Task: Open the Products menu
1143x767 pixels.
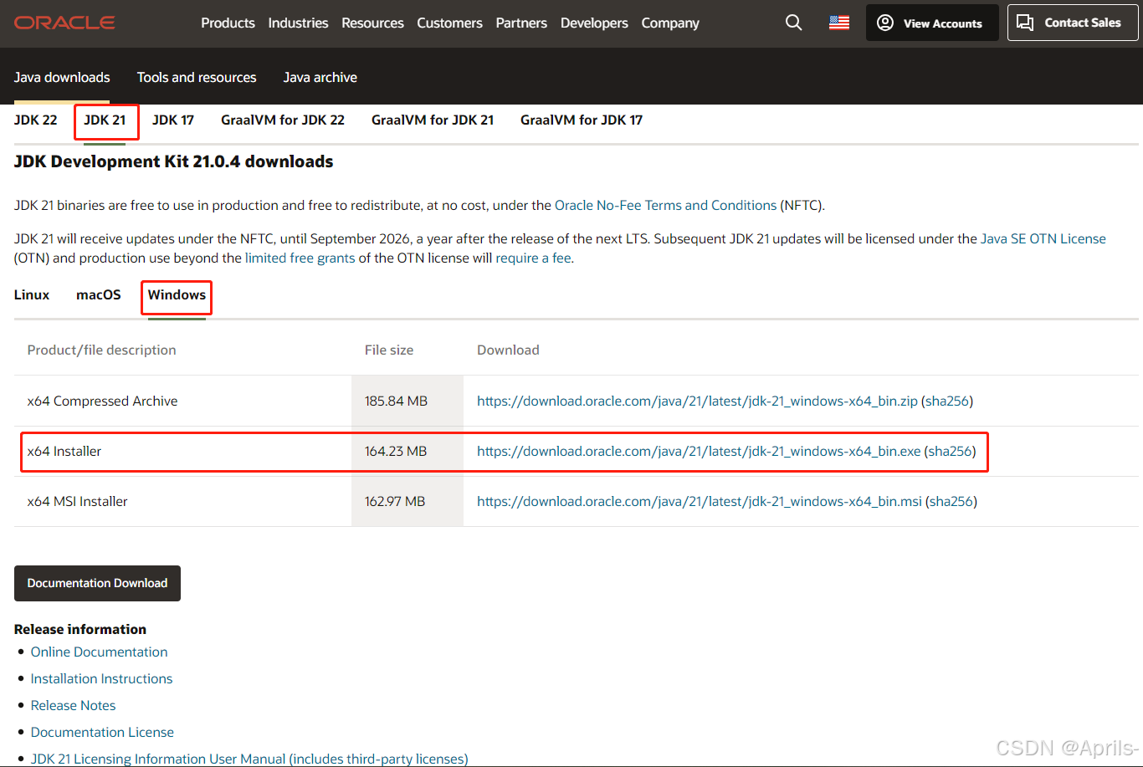Action: pyautogui.click(x=228, y=23)
